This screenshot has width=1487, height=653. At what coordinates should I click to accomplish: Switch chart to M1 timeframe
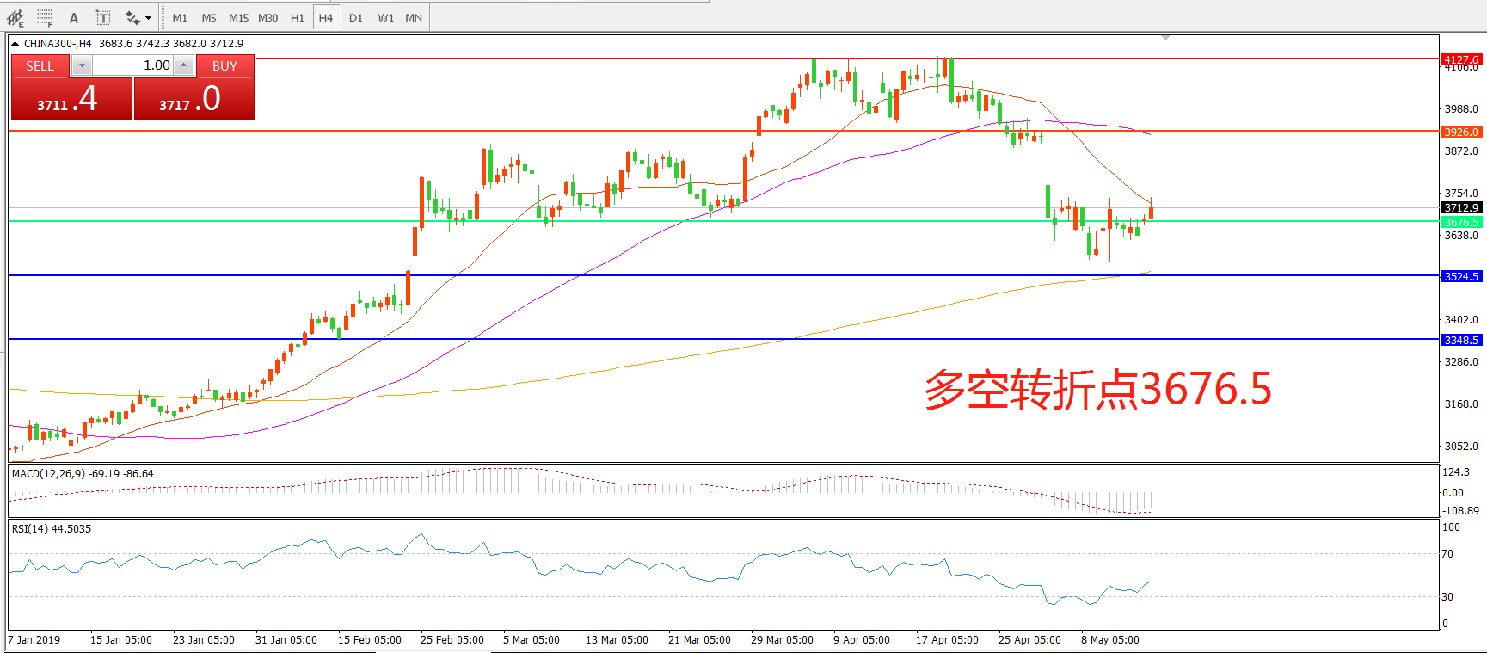point(180,17)
